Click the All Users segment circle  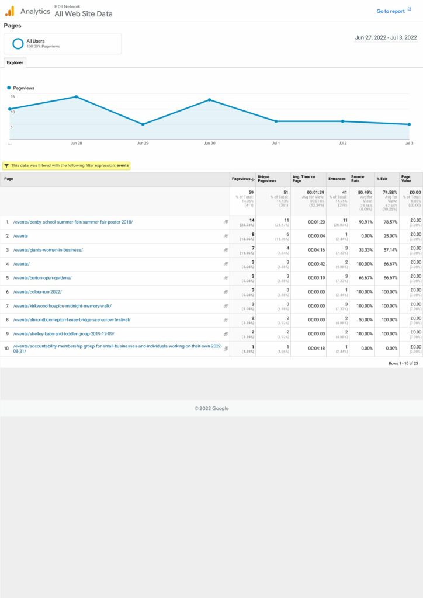[x=18, y=43]
